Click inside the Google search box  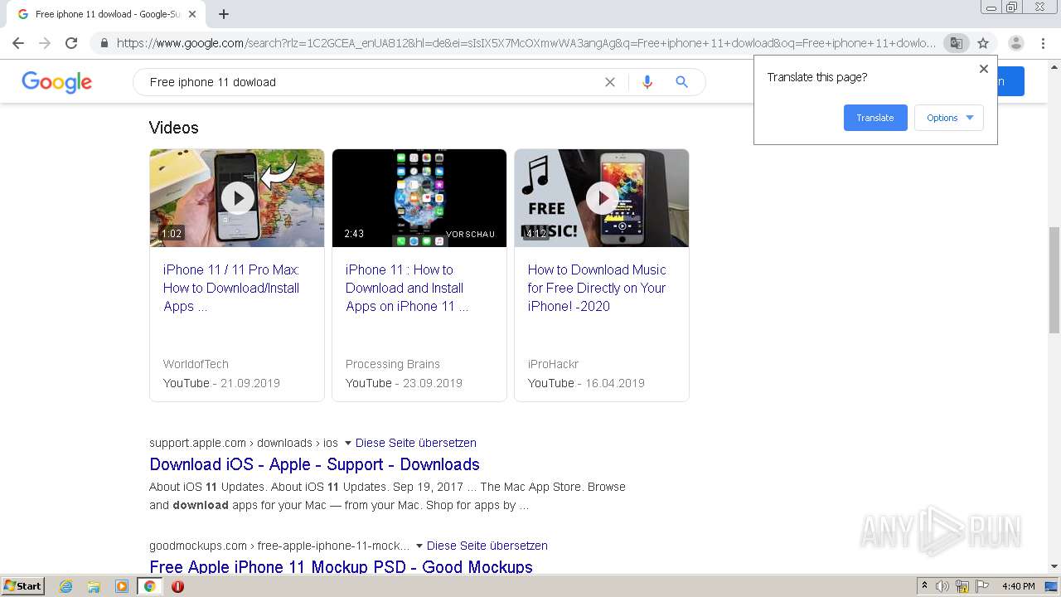coord(373,82)
